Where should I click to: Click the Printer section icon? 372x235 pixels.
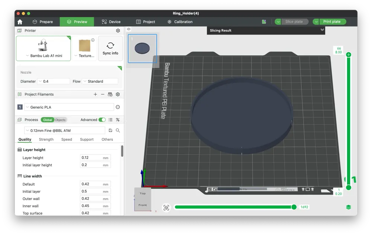point(20,30)
